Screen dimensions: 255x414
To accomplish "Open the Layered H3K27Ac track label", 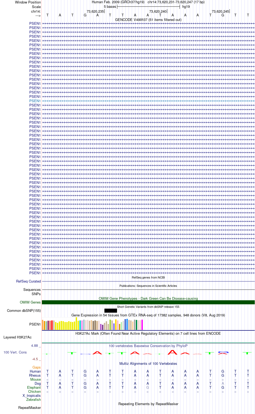I will [17, 337].
